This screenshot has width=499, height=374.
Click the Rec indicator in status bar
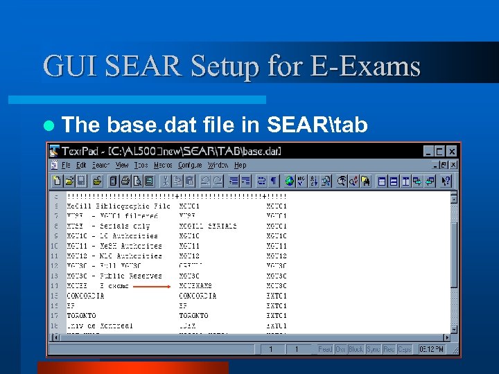(x=389, y=349)
